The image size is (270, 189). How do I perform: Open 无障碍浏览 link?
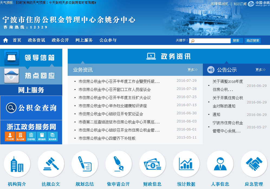[x=219, y=4]
